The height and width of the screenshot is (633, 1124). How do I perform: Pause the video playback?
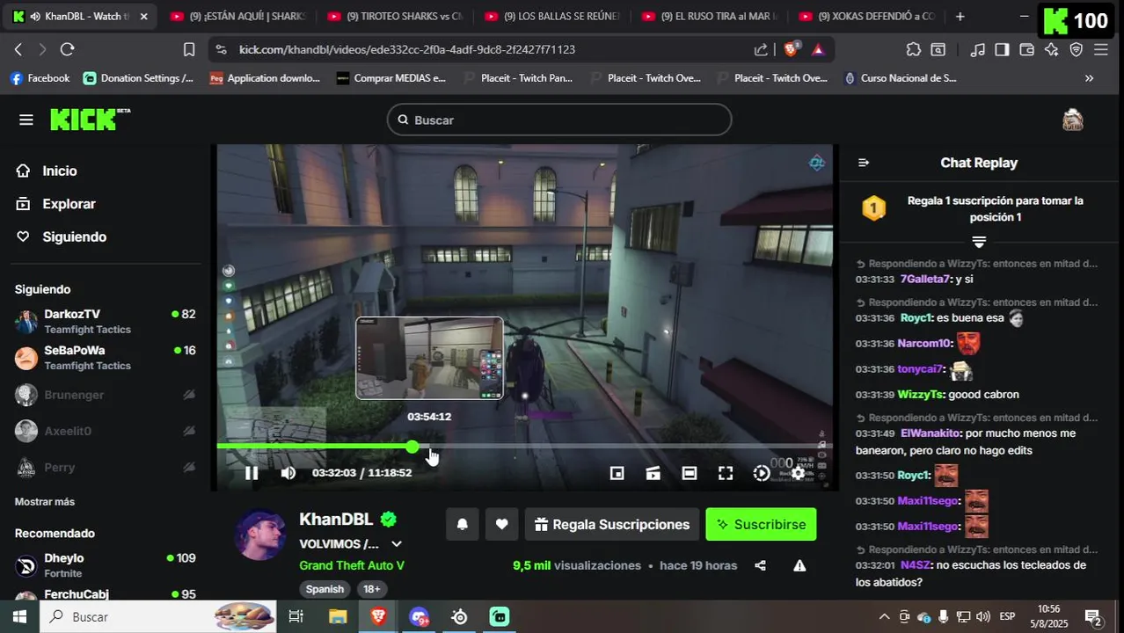(252, 473)
